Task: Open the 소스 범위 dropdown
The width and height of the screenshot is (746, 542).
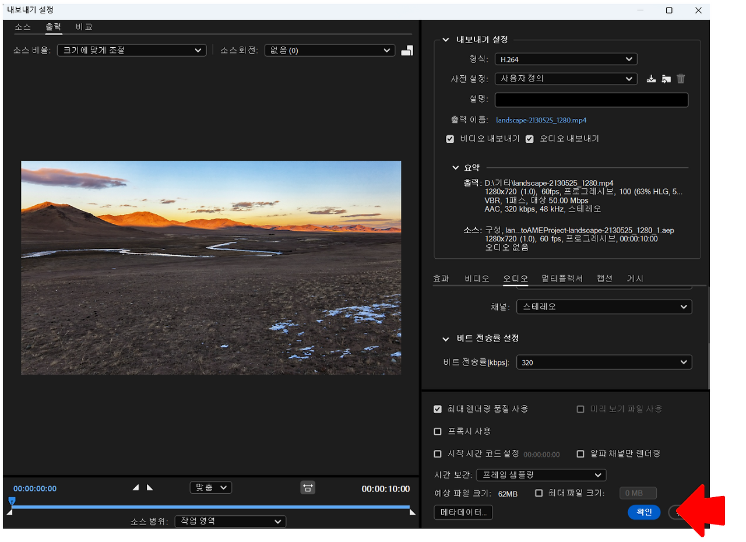Action: 230,521
